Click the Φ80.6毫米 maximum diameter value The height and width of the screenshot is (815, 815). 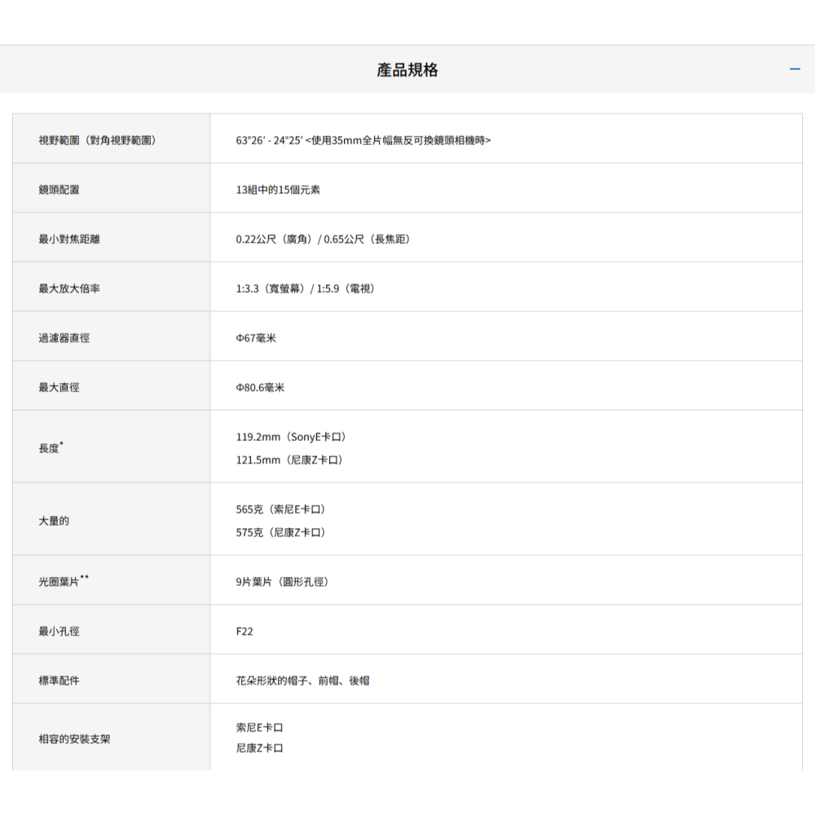(260, 387)
